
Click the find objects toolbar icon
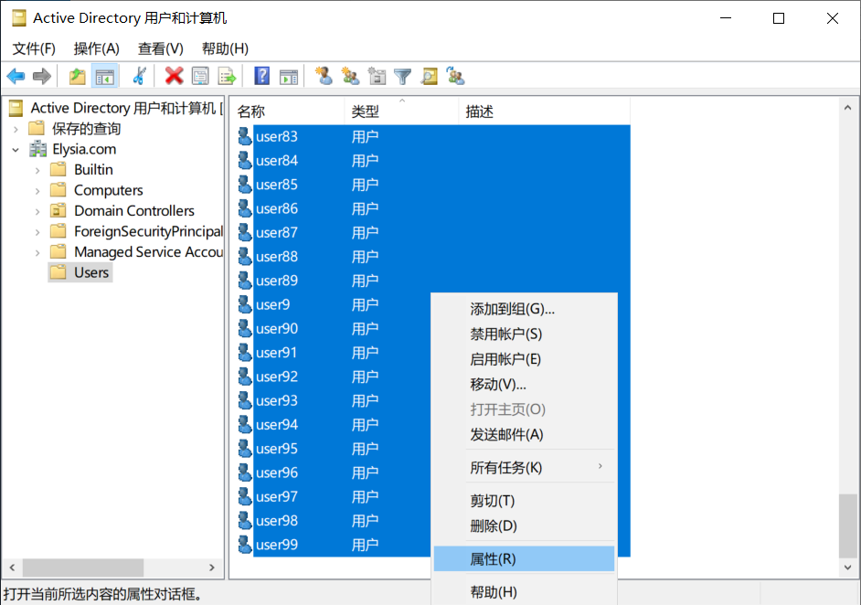(429, 76)
